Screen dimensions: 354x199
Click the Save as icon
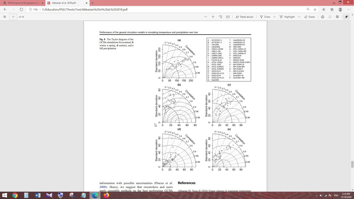pos(337,17)
